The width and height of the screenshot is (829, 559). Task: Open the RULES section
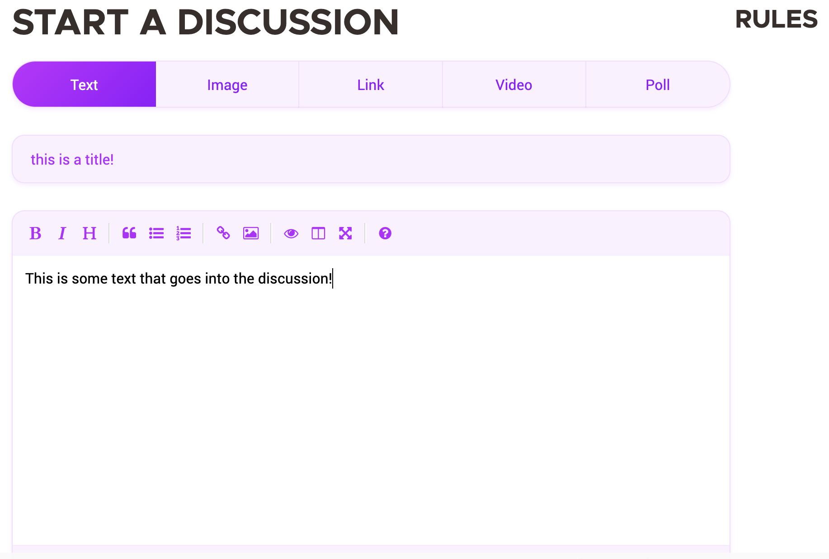tap(776, 19)
